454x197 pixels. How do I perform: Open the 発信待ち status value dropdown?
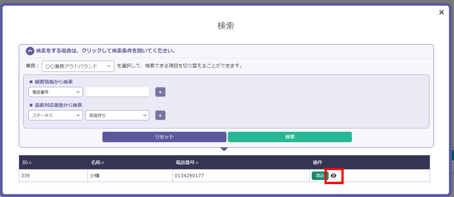pos(117,115)
